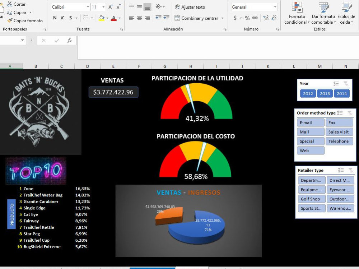
Task: Open Estilos de celda menu
Action: click(346, 13)
